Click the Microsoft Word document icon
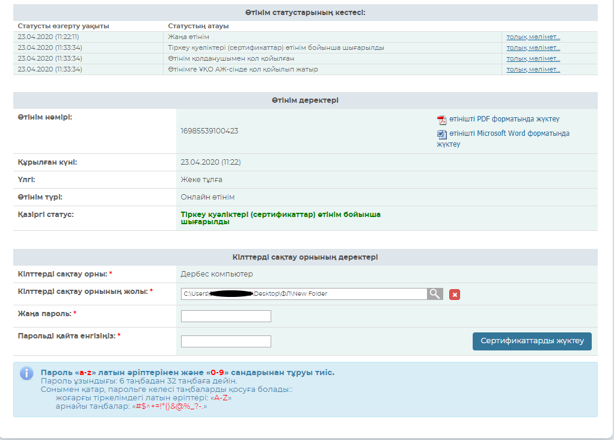 click(x=441, y=134)
